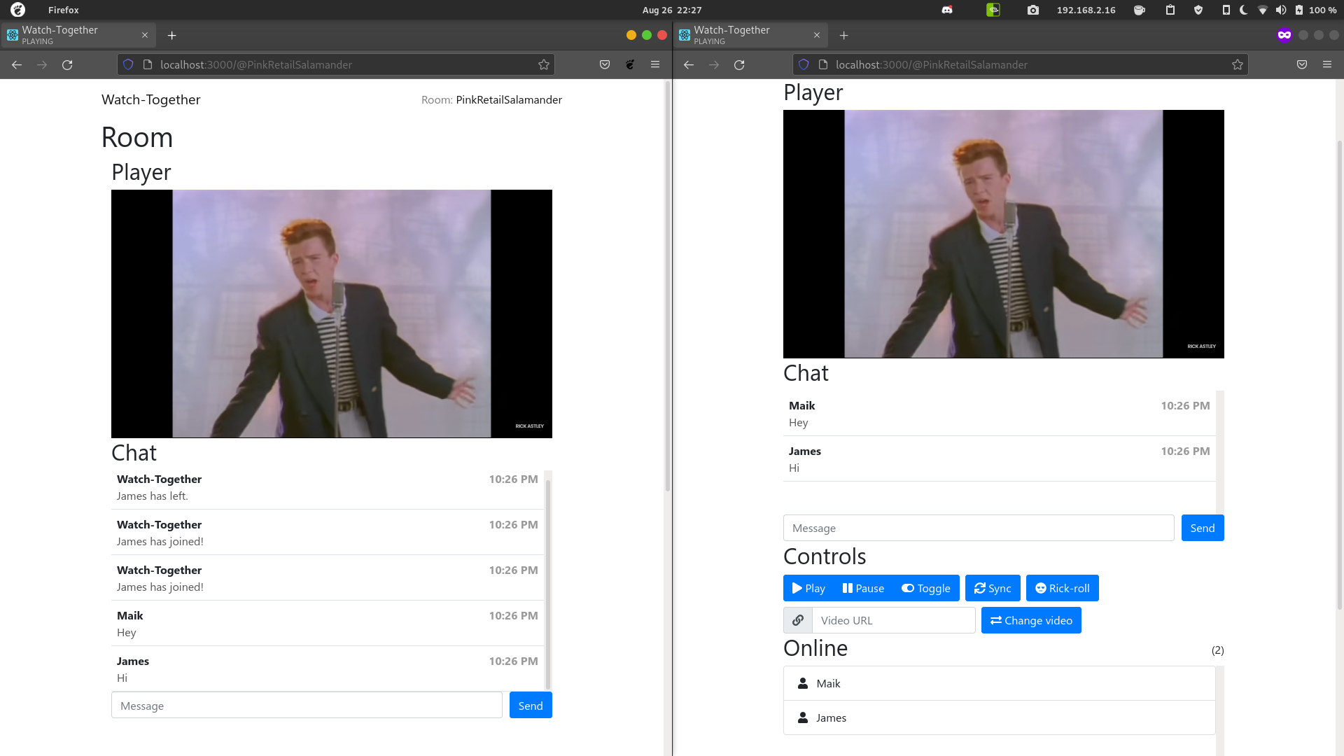Close the Watch-Together tab in right window

[817, 36]
